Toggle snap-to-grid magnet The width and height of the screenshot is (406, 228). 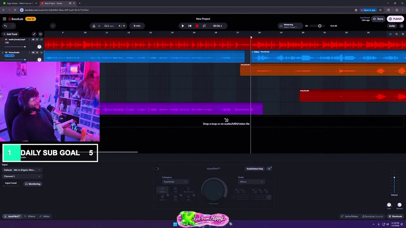390,34
